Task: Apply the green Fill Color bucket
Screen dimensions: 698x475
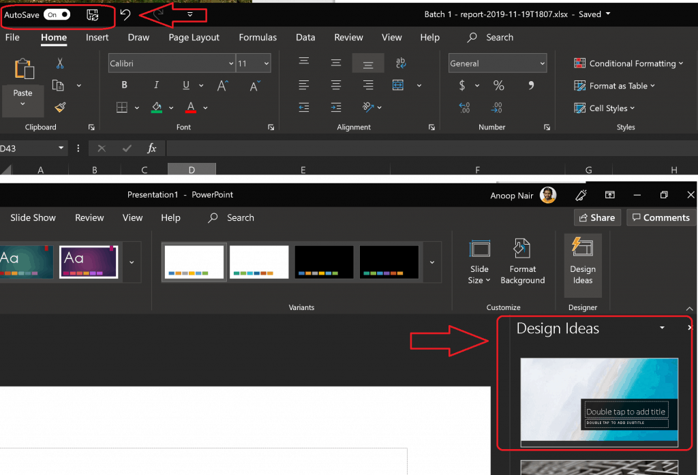Action: coord(157,107)
